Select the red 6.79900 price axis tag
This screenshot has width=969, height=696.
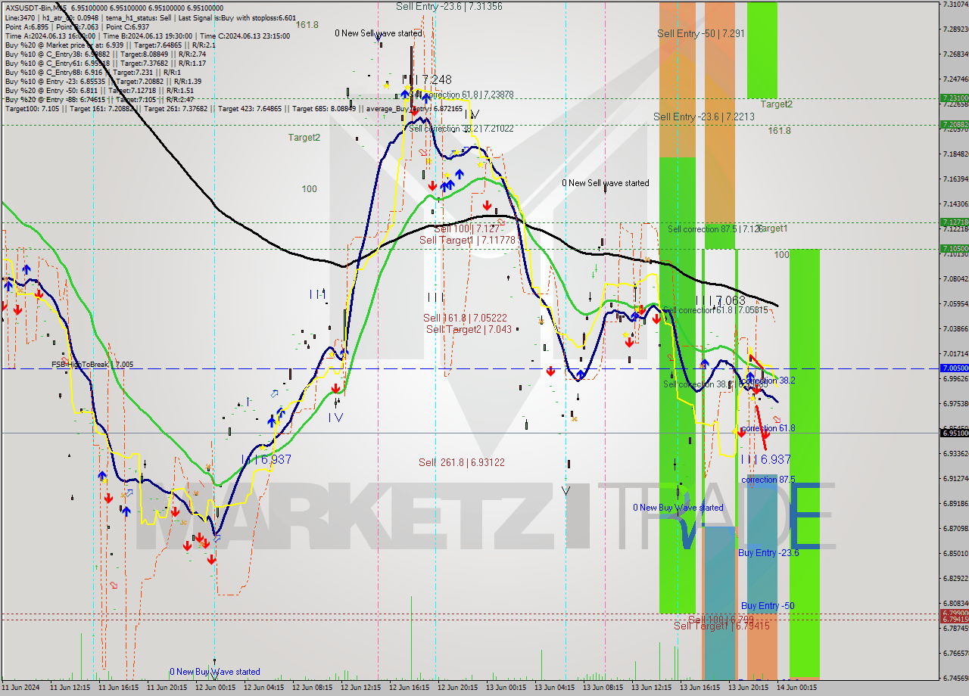click(954, 614)
